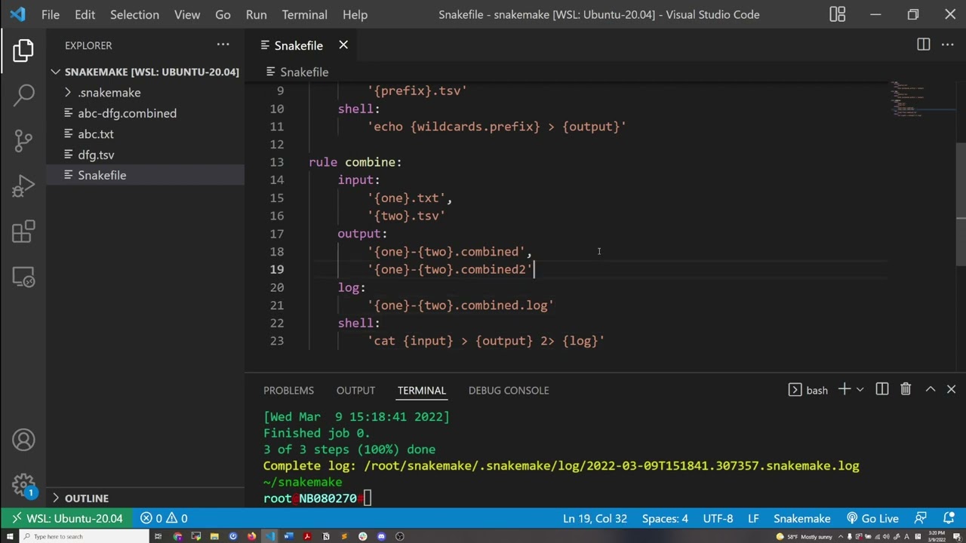
Task: Switch to the Problems panel tab
Action: coord(288,390)
